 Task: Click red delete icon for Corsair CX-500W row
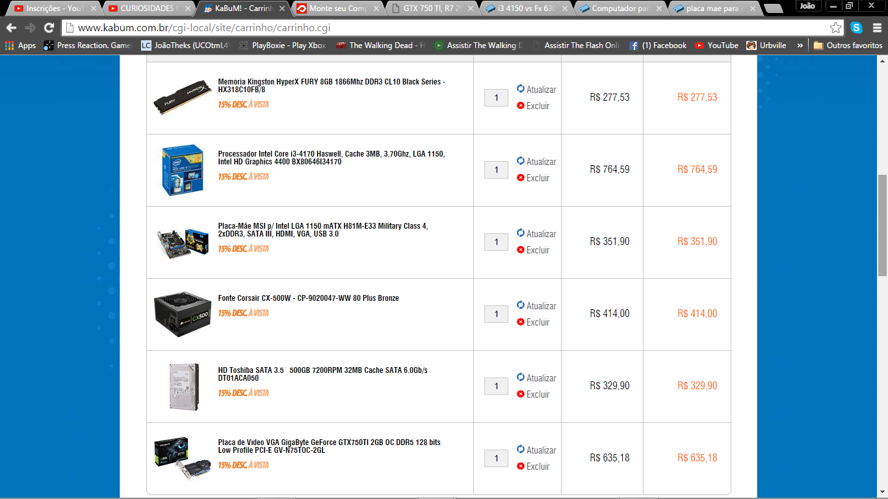pos(521,322)
